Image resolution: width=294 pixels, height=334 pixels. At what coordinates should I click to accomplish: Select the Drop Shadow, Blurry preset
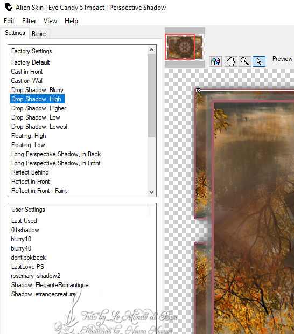pos(37,90)
